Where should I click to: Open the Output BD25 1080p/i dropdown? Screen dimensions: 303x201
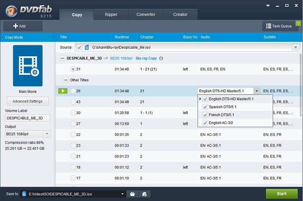pos(47,134)
